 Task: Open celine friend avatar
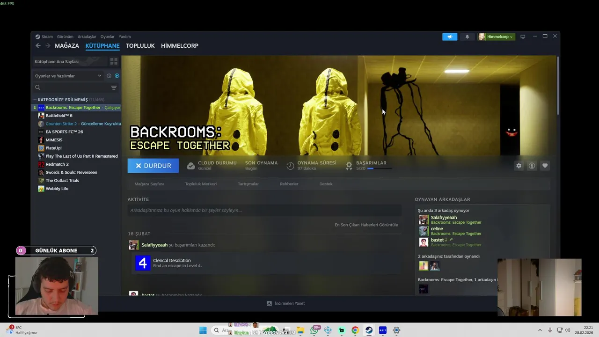pyautogui.click(x=423, y=231)
